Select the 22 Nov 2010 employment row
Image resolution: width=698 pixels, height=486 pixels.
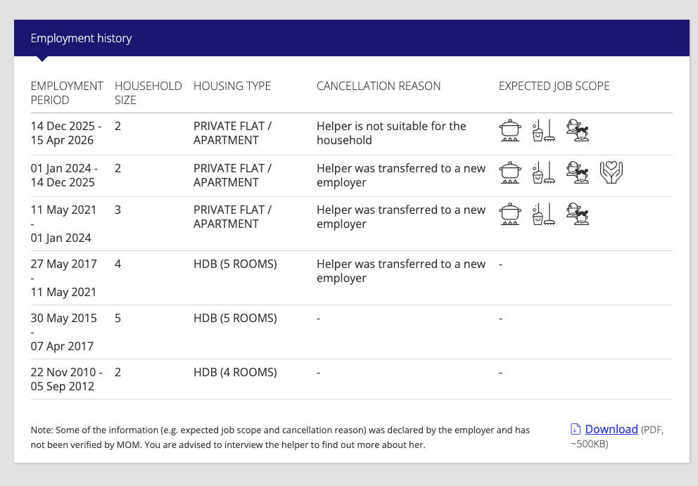click(x=352, y=379)
